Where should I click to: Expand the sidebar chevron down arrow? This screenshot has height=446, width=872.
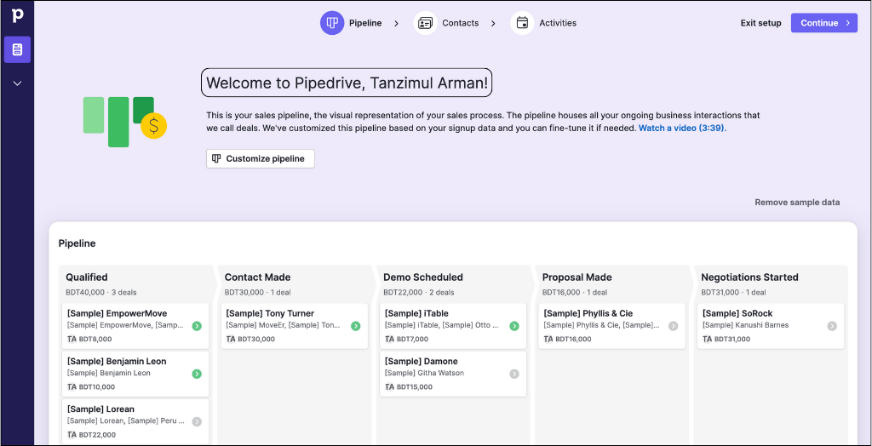click(17, 83)
